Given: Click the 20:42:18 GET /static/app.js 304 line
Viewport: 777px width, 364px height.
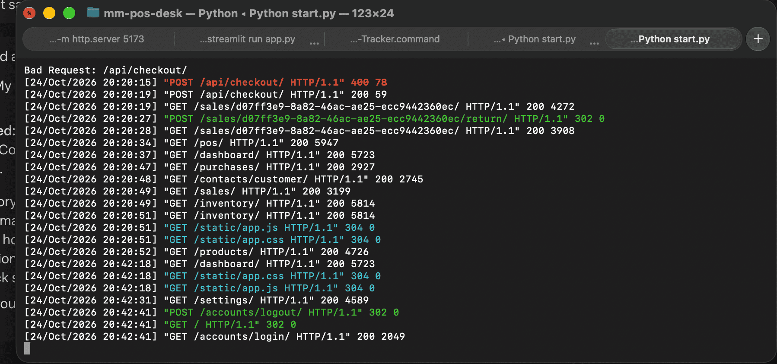Looking at the screenshot, I should point(200,288).
